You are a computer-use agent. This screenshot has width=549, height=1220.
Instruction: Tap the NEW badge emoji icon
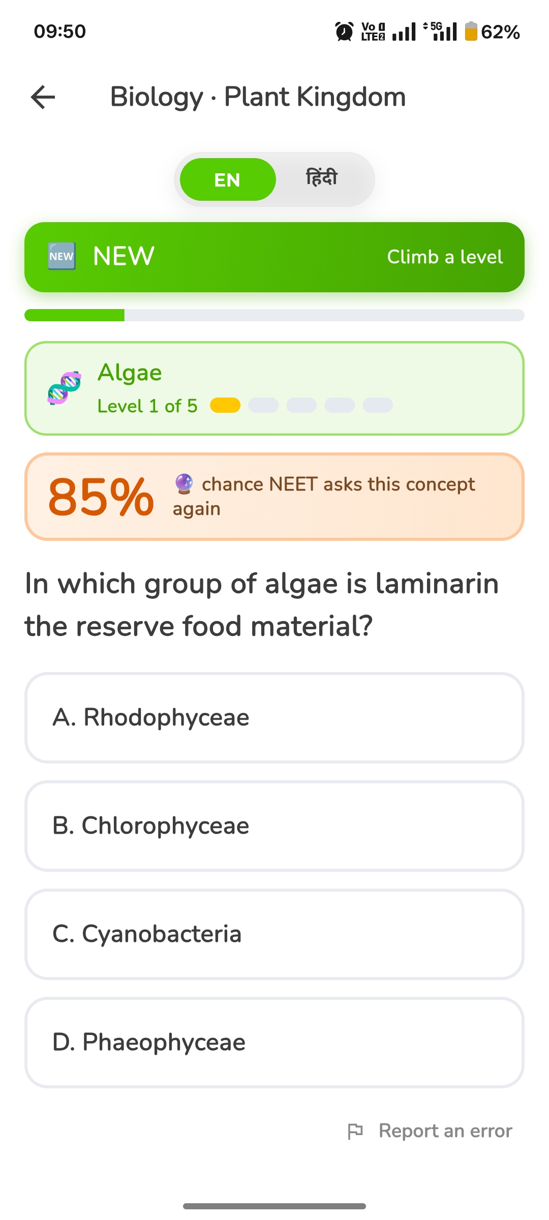click(x=62, y=256)
